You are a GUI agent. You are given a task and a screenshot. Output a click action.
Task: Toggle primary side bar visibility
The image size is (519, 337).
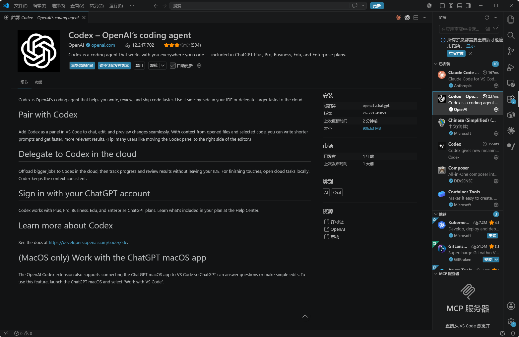[442, 6]
